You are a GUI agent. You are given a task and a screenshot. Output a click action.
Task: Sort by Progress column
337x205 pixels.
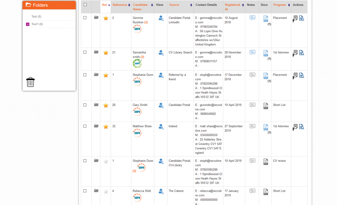point(282,5)
